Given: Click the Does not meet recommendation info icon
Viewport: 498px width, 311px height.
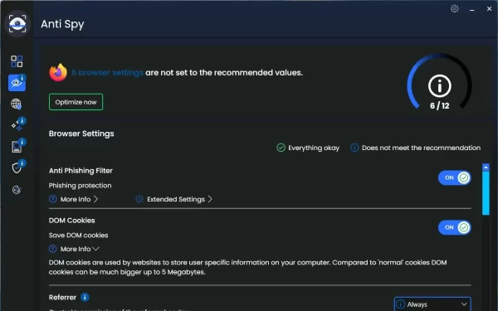Looking at the screenshot, I should (354, 148).
